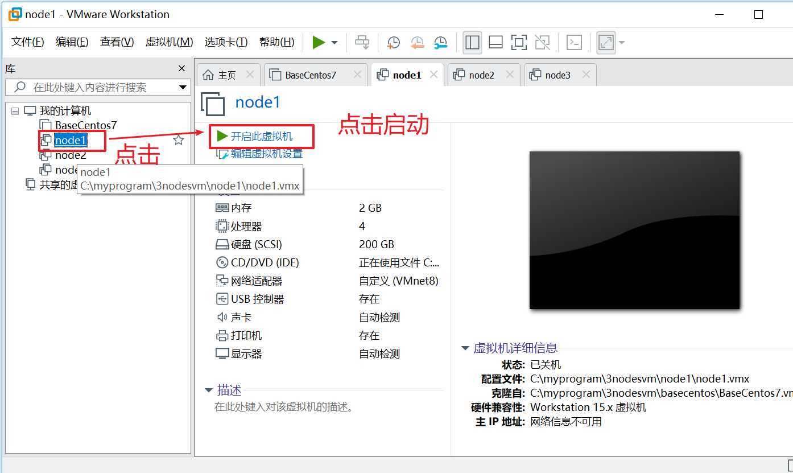The height and width of the screenshot is (473, 793).
Task: Open the 文件(F) menu
Action: (x=28, y=42)
